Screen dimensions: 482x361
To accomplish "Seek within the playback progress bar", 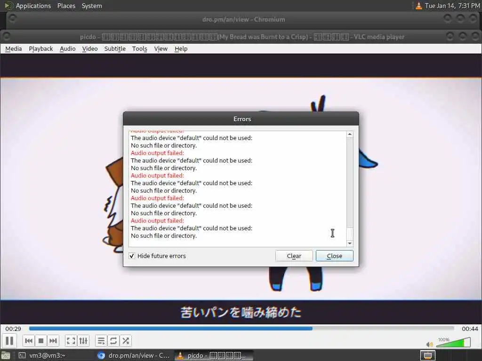I will pos(241,329).
